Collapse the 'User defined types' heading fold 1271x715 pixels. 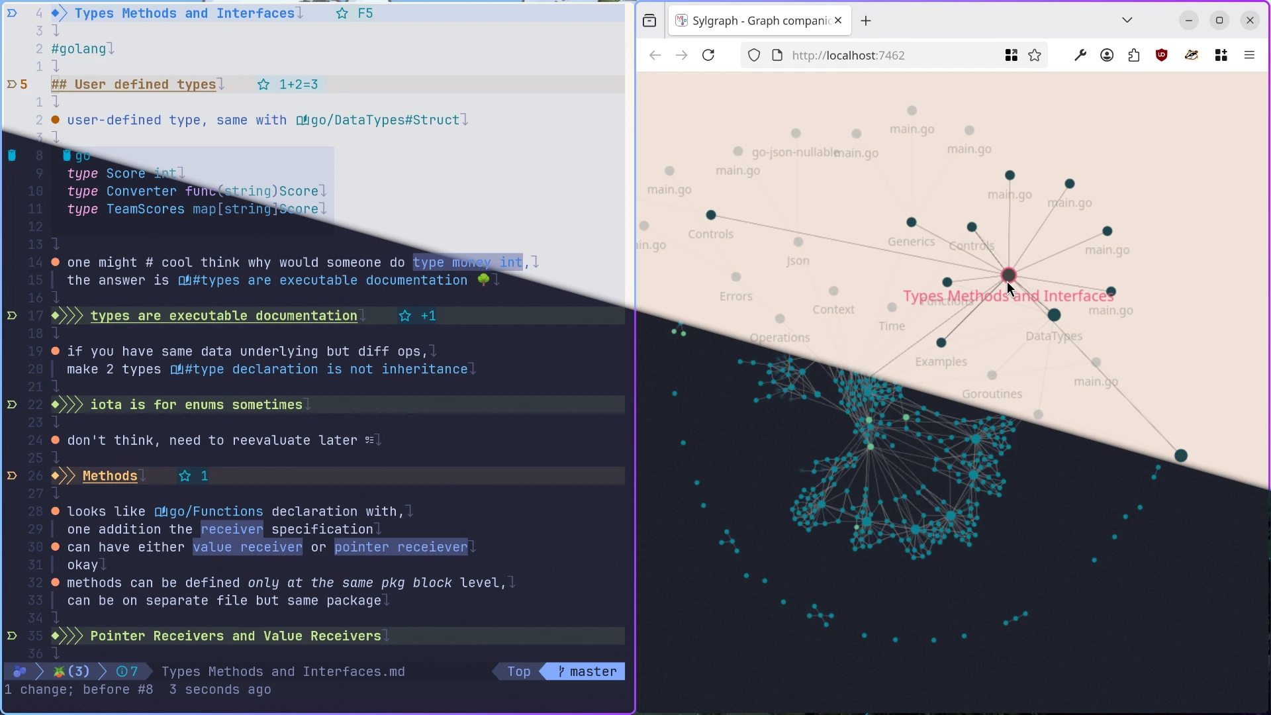(12, 84)
